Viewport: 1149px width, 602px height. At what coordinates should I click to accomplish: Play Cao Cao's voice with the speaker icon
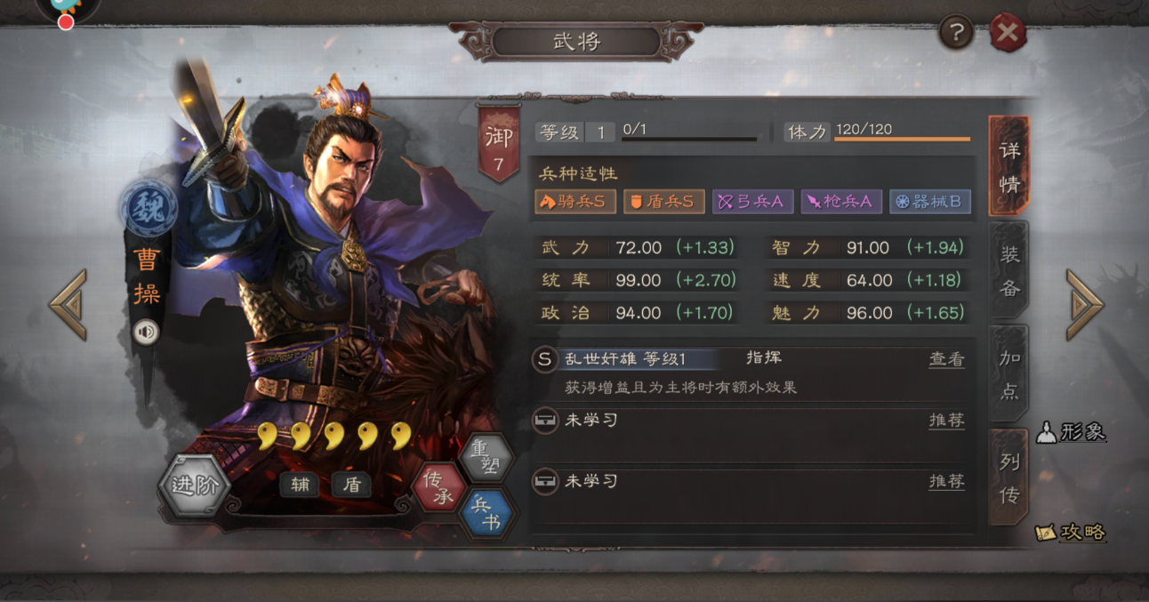click(x=146, y=333)
